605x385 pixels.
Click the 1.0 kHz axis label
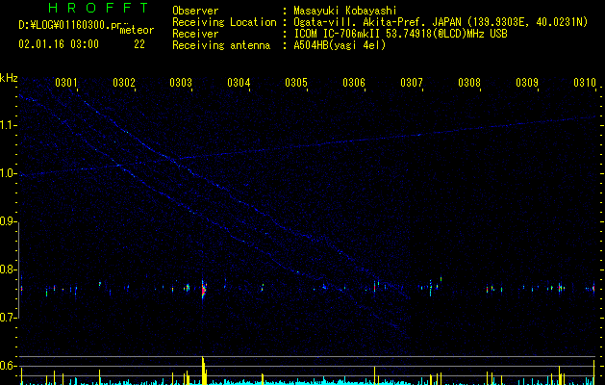click(9, 173)
